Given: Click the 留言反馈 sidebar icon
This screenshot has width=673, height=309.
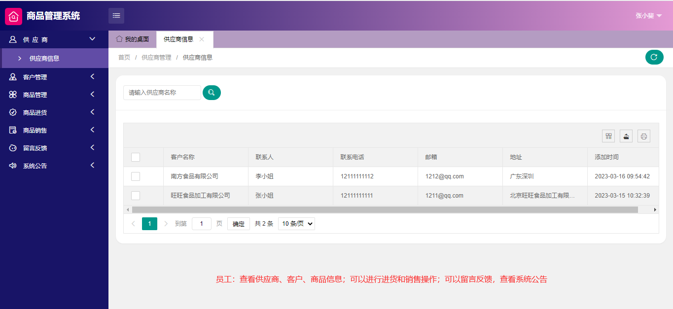Looking at the screenshot, I should [13, 148].
